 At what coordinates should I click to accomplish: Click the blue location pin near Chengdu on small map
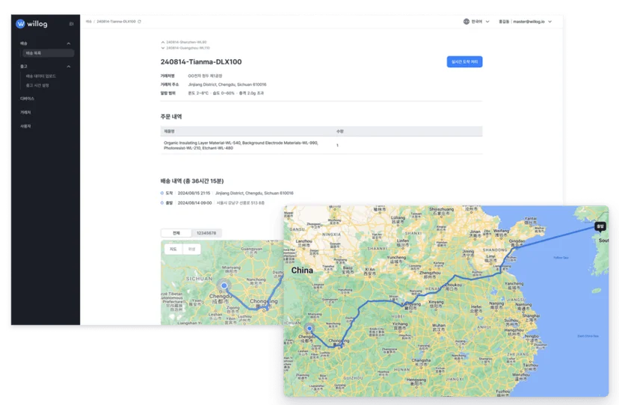[224, 285]
